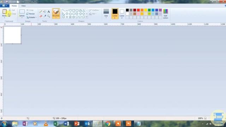This screenshot has width=226, height=127.
Task: Click the zoom out minus button
Action: click(x=206, y=118)
